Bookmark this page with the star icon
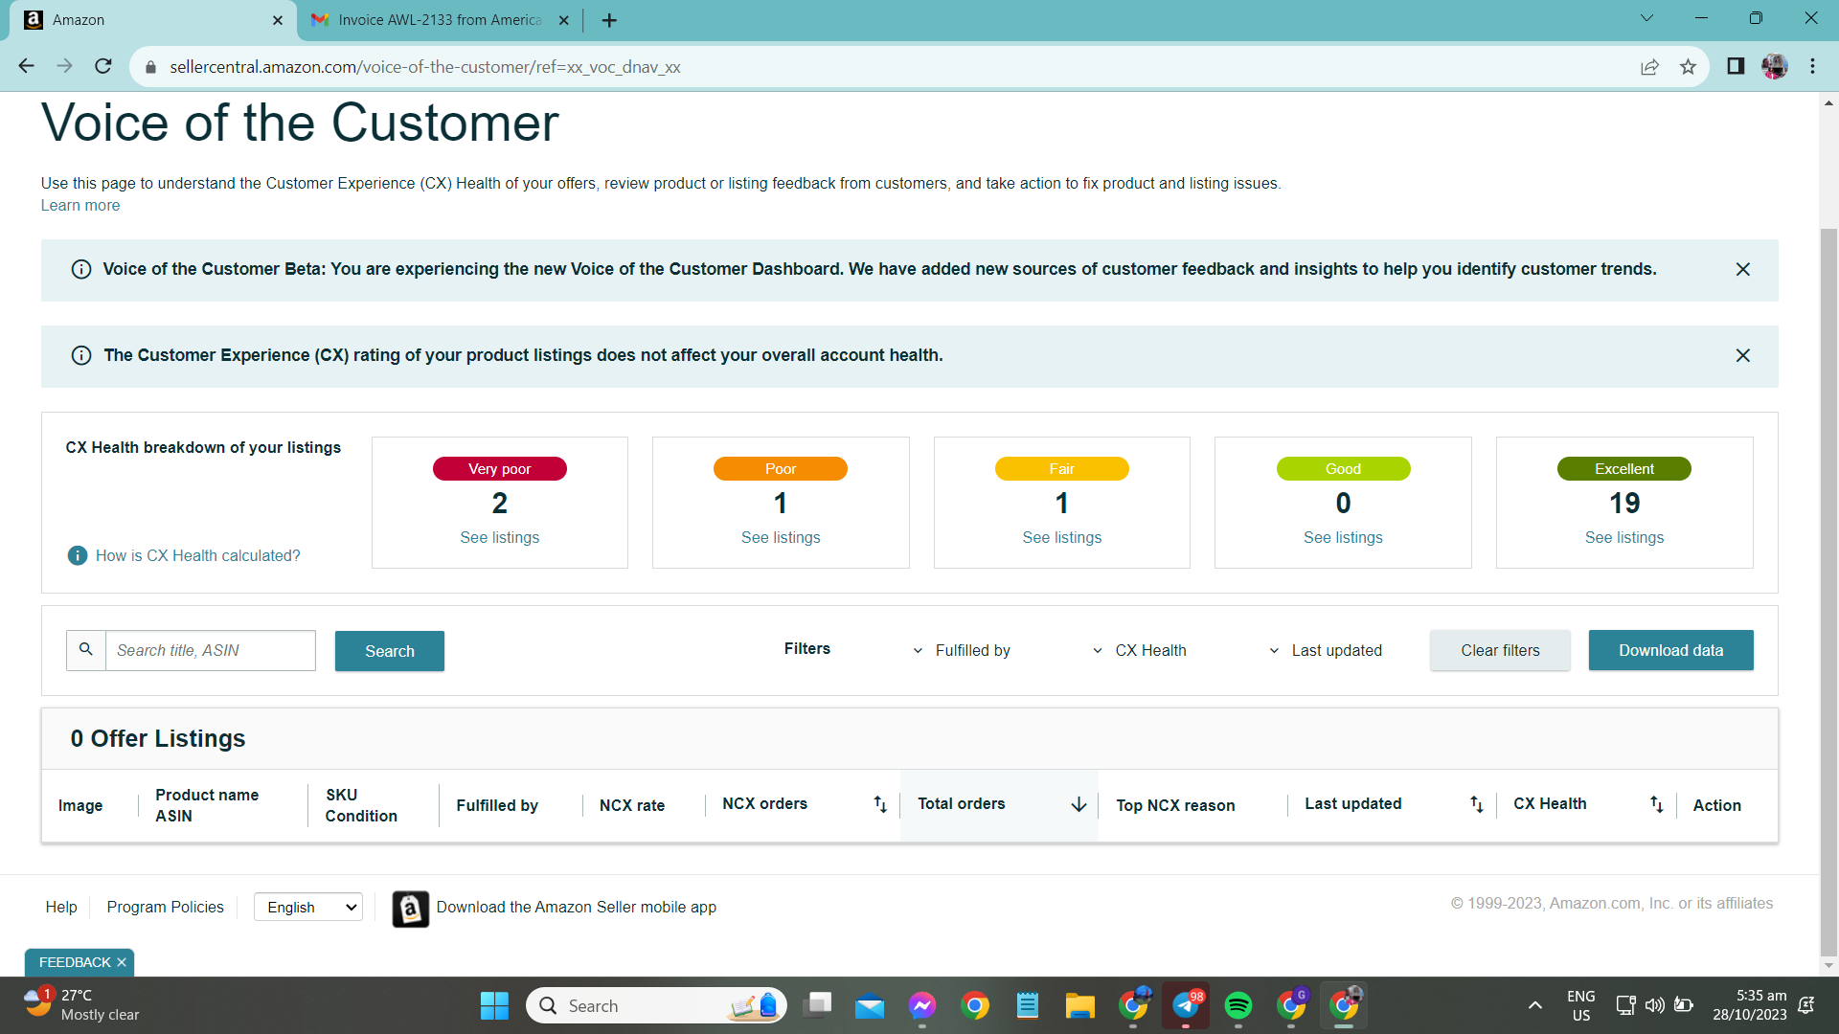The height and width of the screenshot is (1034, 1839). point(1688,67)
